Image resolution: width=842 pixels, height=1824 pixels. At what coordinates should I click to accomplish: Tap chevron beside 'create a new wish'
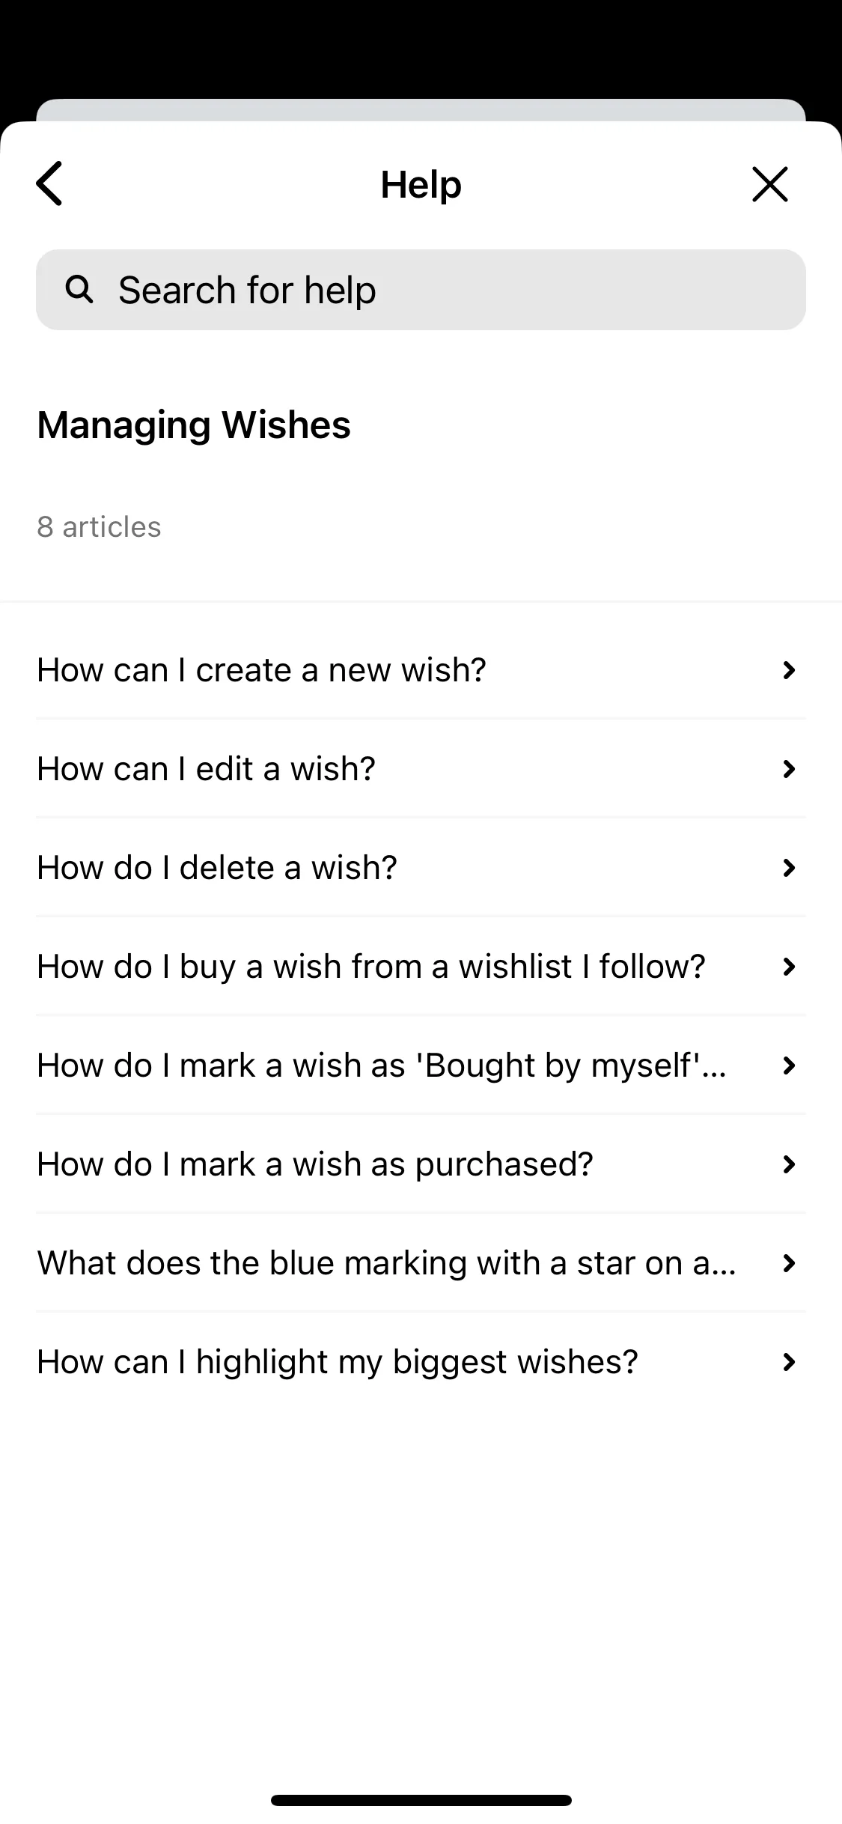(788, 670)
